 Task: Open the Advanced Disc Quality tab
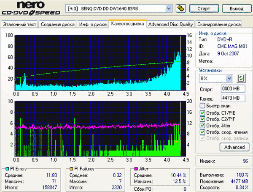tap(170, 25)
